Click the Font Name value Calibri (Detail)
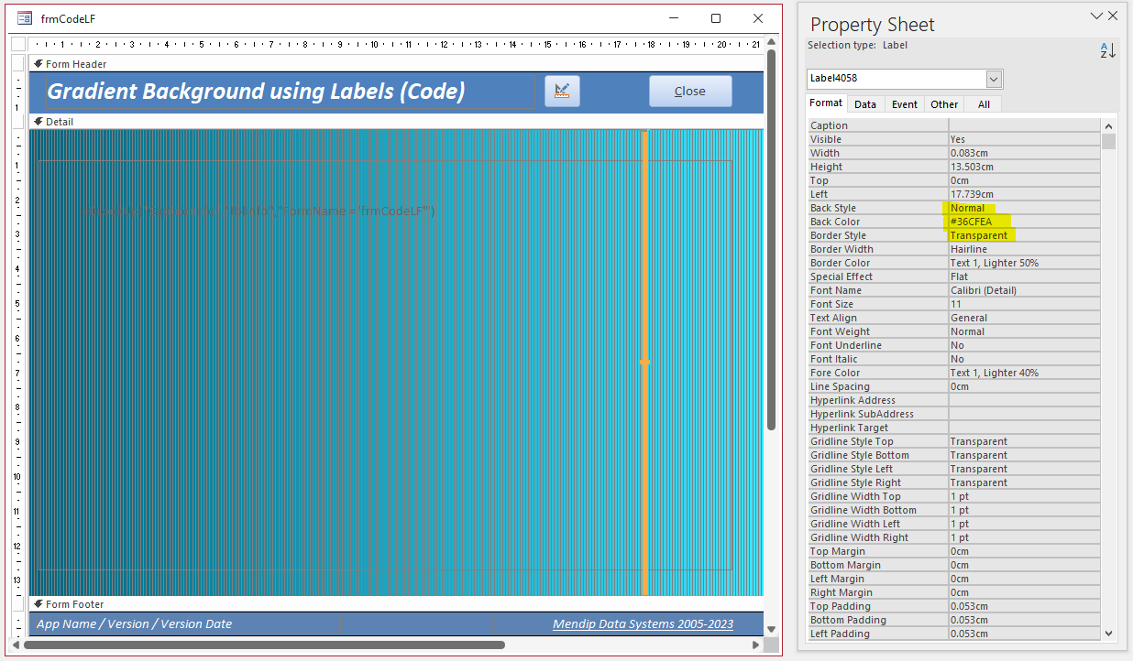 [x=1024, y=290]
